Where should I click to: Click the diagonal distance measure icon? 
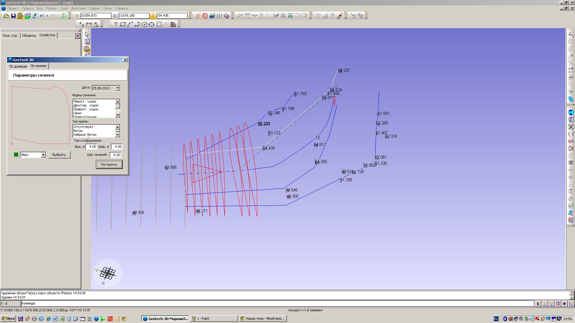point(81,25)
